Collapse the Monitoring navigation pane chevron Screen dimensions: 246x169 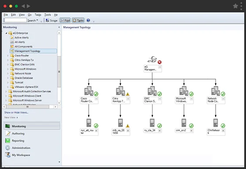[x=59, y=27]
